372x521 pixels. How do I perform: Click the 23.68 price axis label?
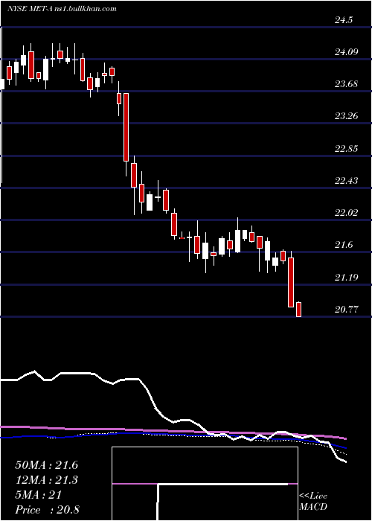(x=347, y=83)
